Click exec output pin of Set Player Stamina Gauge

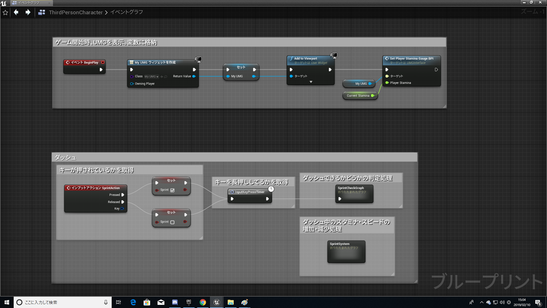tap(436, 70)
